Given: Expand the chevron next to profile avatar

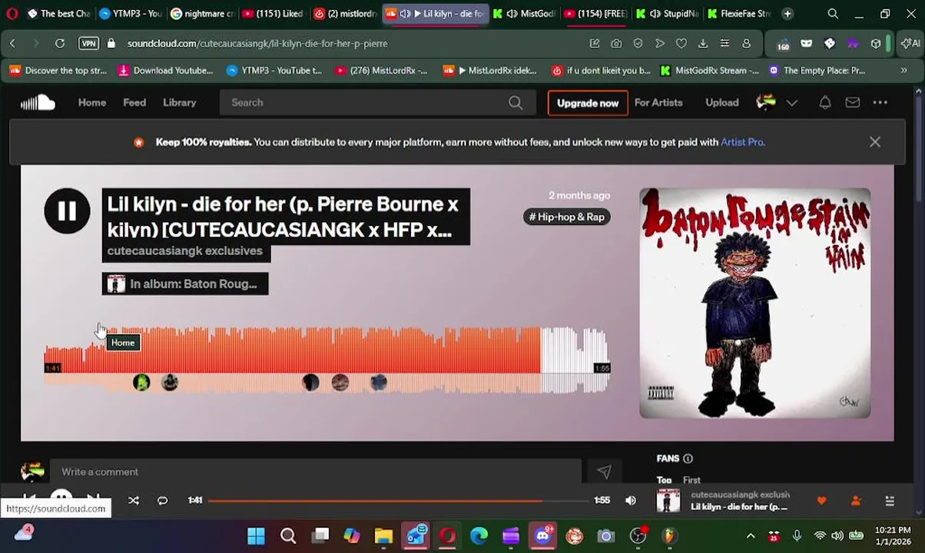Looking at the screenshot, I should 792,103.
